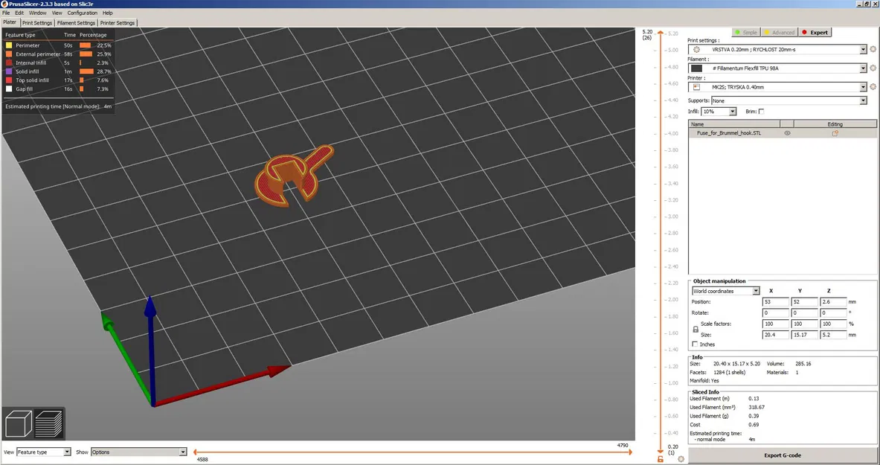Click the horizontal slider right handle

click(x=630, y=452)
